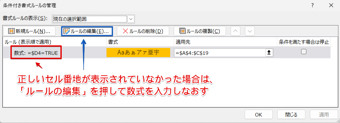Collapse dialog with range selector arrow icon
340x123 pixels.
(269, 53)
